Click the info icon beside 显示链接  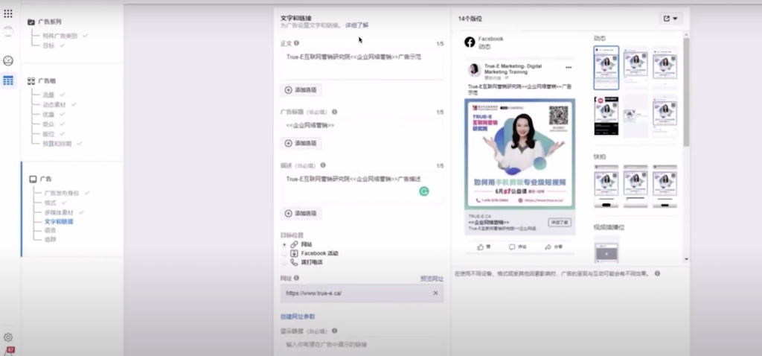pos(334,331)
